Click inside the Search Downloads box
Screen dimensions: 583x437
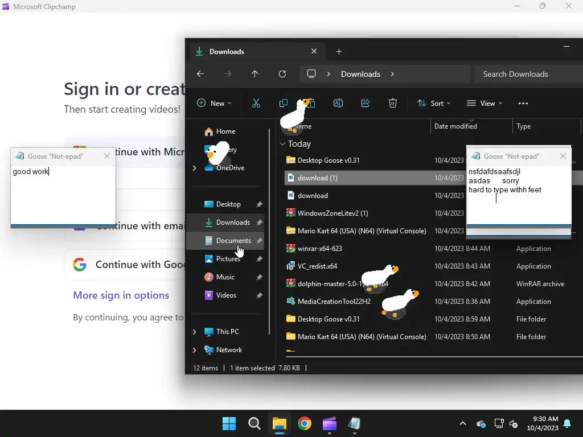(528, 74)
